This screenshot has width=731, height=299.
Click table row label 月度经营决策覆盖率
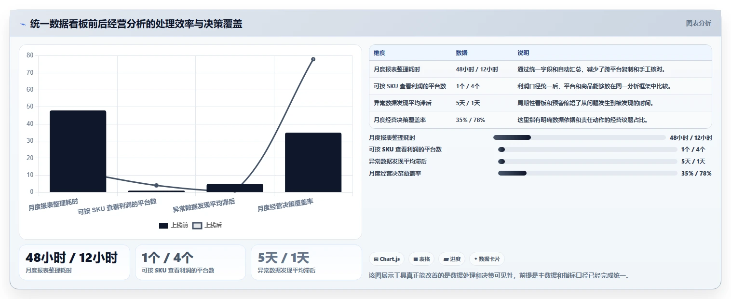pyautogui.click(x=400, y=120)
